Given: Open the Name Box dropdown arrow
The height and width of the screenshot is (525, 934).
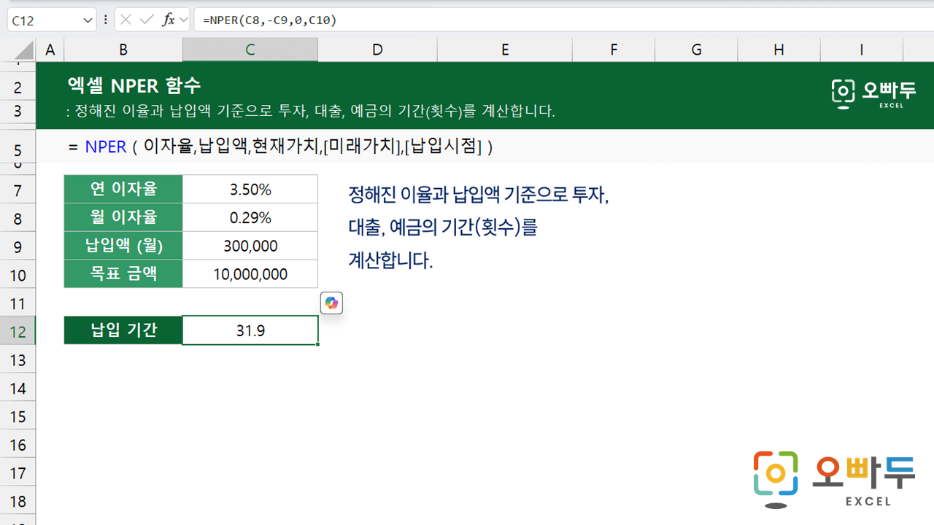Looking at the screenshot, I should pyautogui.click(x=88, y=20).
